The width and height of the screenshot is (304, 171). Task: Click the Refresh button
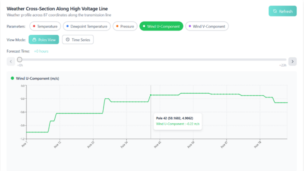282,11
